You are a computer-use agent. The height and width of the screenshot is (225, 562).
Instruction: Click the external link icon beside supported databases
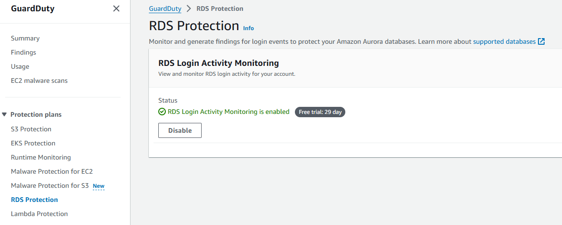click(x=541, y=41)
